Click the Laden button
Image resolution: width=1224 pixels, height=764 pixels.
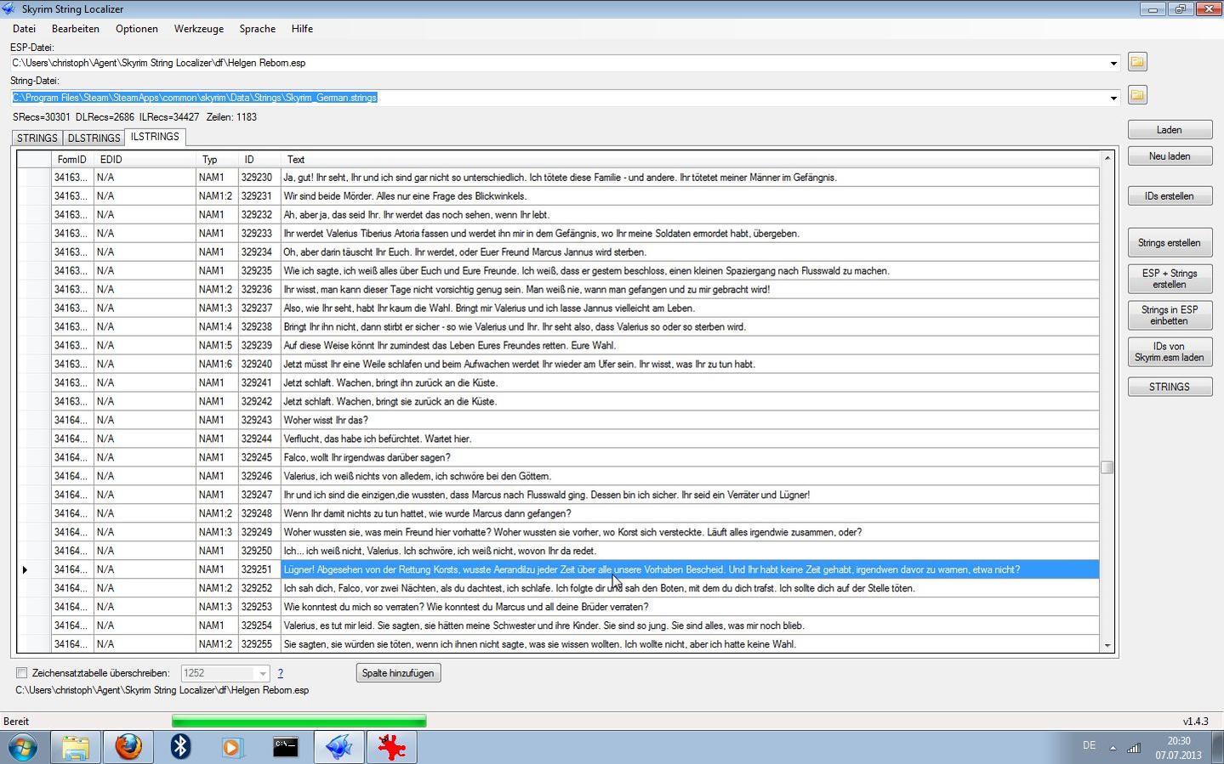1169,130
